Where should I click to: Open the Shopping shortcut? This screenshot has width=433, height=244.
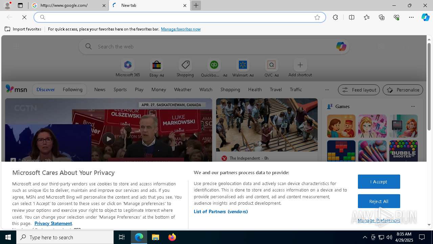coord(185,68)
